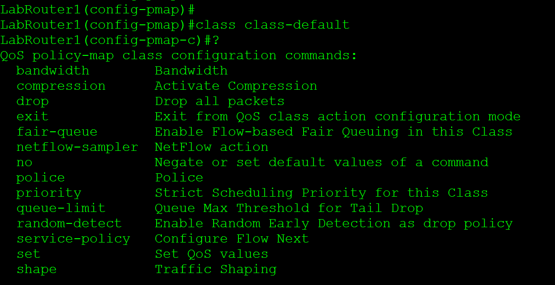Click the 'queue-limit' command text
Image resolution: width=555 pixels, height=285 pixels.
point(61,208)
